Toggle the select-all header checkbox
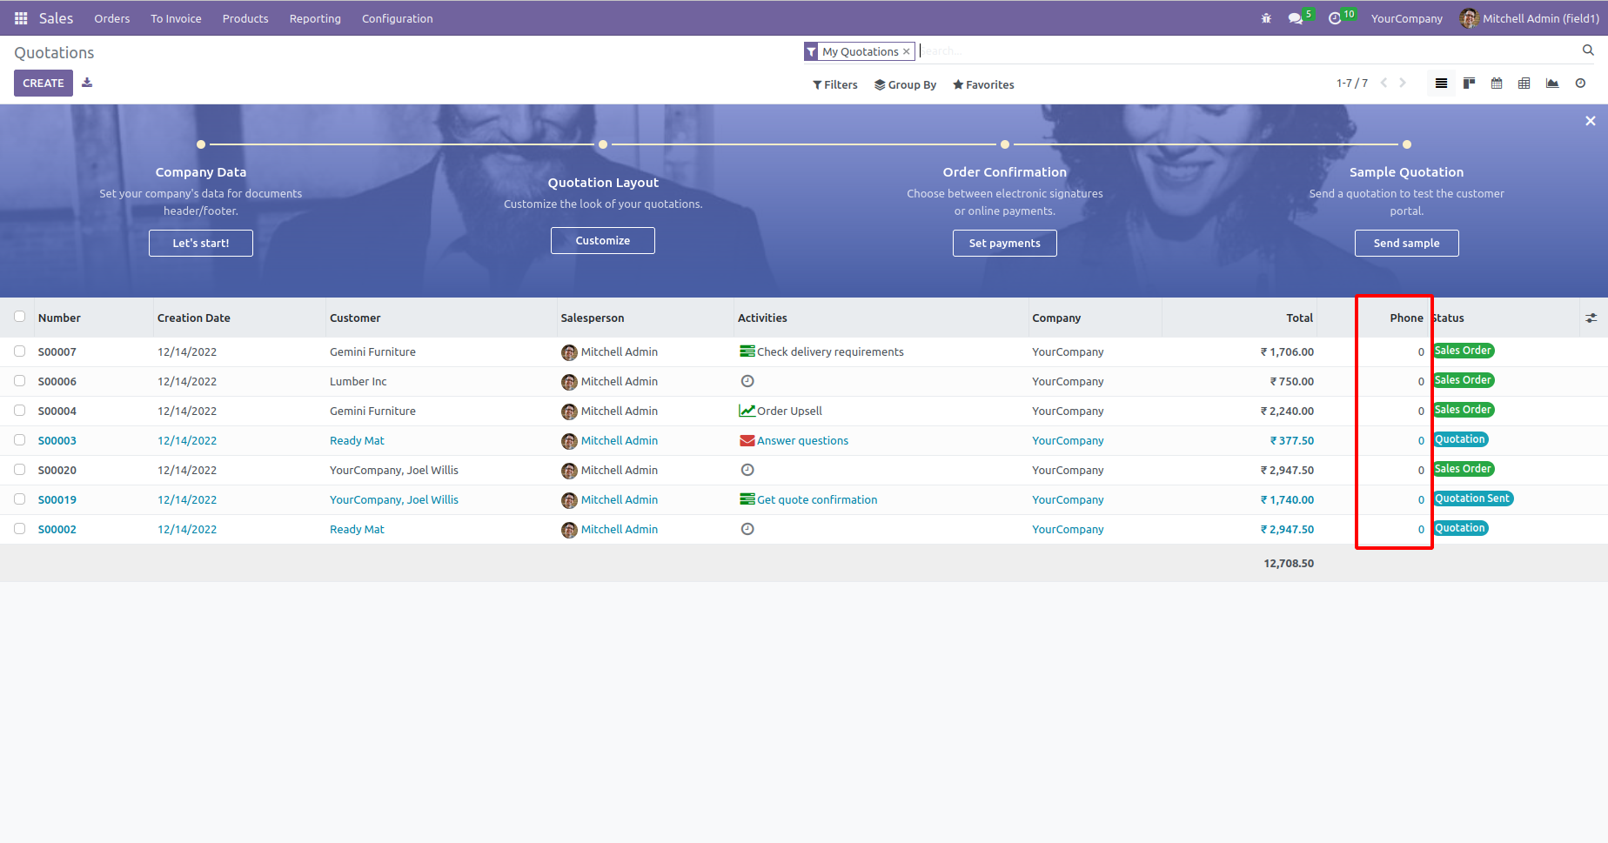1608x843 pixels. tap(20, 317)
